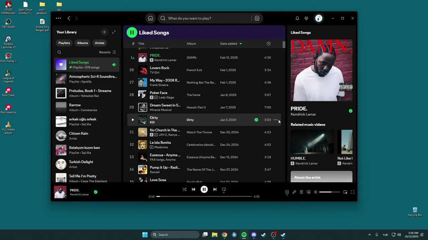Open the Connect to a device icon
Image resolution: width=428 pixels, height=240 pixels.
coord(309,192)
